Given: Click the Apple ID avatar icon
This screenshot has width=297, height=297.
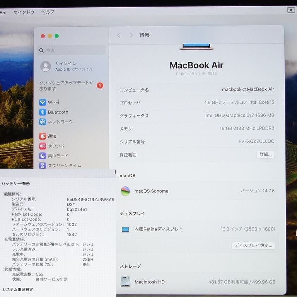Looking at the screenshot, I should [46, 66].
